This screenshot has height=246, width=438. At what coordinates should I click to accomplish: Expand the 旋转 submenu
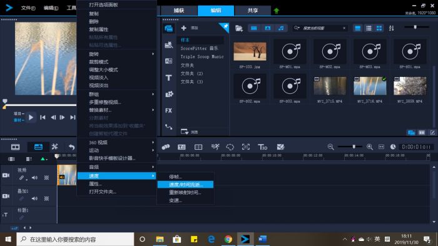pos(116,54)
